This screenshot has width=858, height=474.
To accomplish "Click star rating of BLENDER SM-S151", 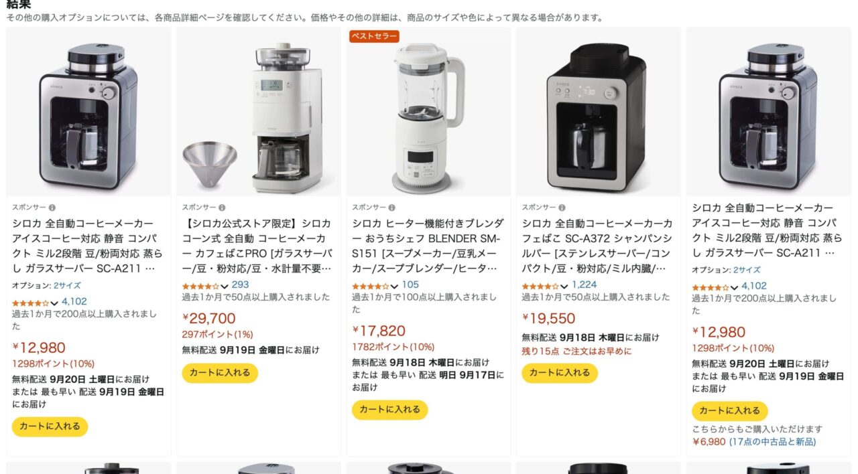I will [371, 286].
